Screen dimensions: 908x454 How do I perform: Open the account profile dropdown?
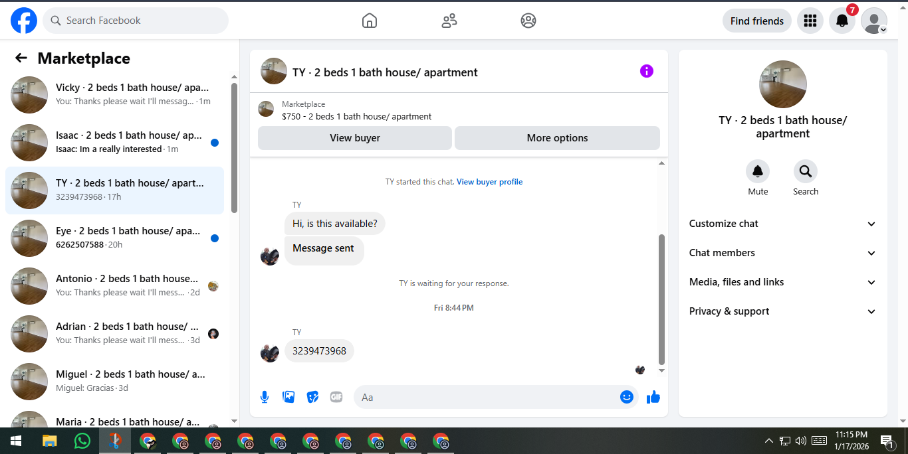(x=874, y=21)
